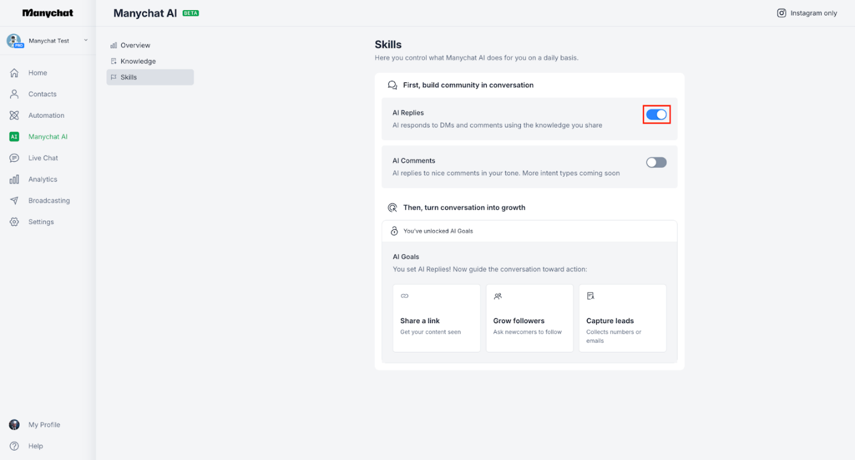Click the Instagram icon next to Instagram only

pos(782,13)
